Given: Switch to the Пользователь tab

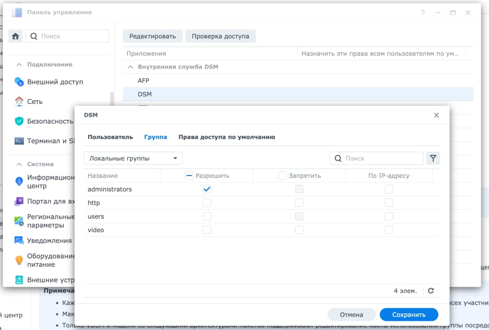Looking at the screenshot, I should click(x=110, y=137).
